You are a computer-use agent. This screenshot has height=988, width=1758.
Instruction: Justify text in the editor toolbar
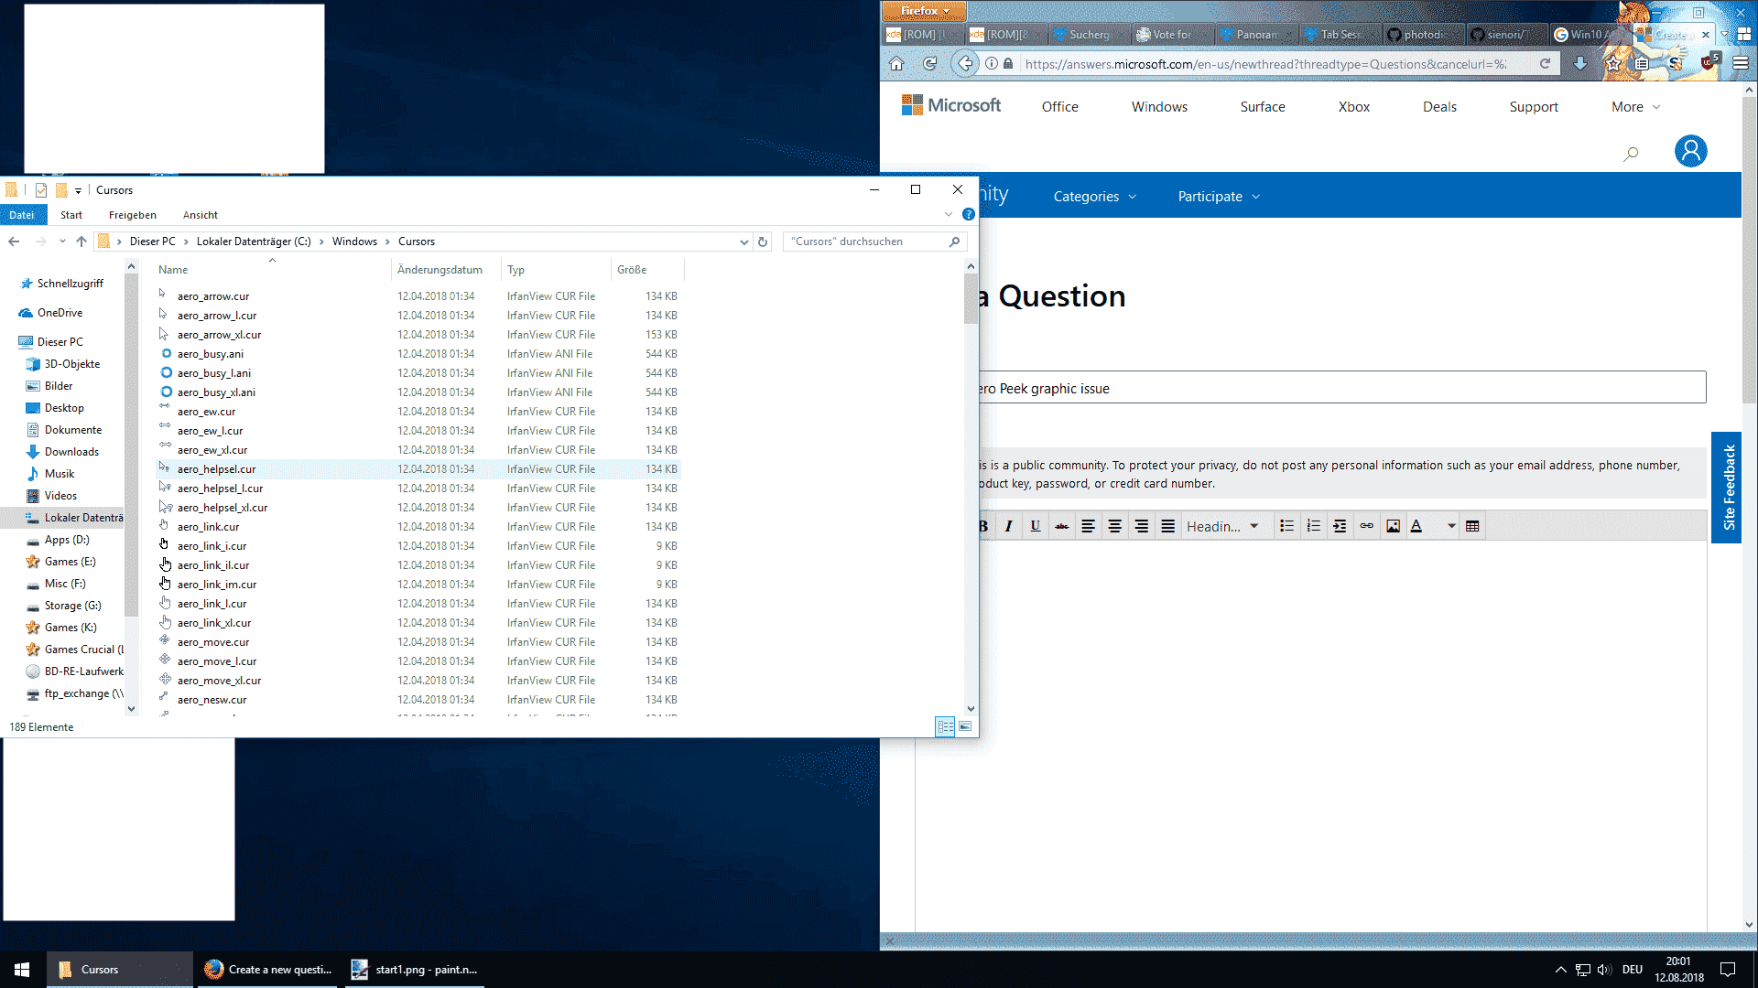click(x=1167, y=526)
